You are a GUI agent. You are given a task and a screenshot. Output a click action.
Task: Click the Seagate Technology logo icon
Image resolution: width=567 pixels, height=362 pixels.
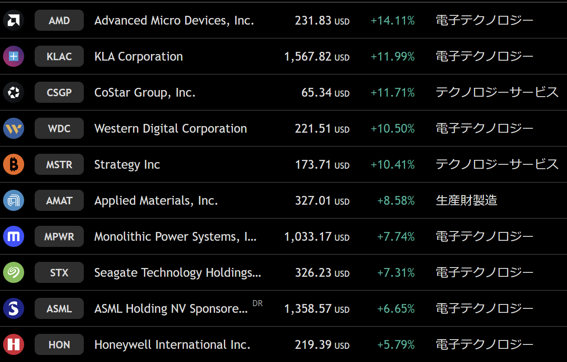click(14, 272)
